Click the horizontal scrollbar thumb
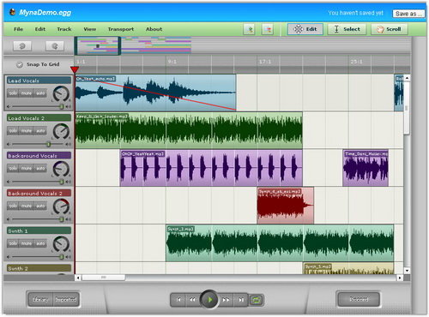Screen dimensions: 429x317 [104, 278]
